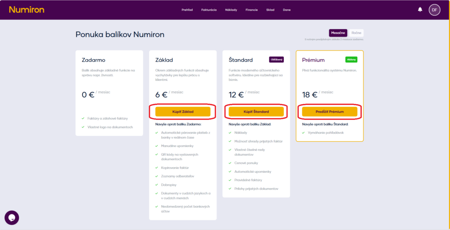Image resolution: width=450 pixels, height=230 pixels.
Task: Open the notifications bell
Action: point(420,9)
